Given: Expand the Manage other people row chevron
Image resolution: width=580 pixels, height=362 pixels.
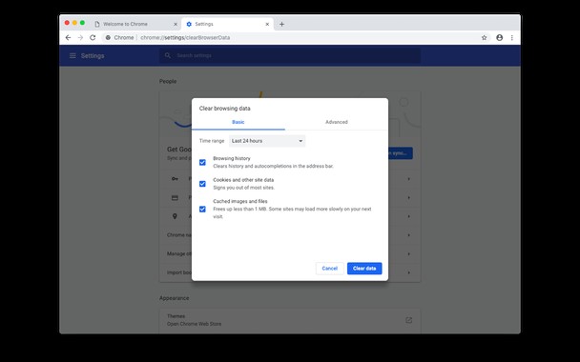Looking at the screenshot, I should coord(408,253).
